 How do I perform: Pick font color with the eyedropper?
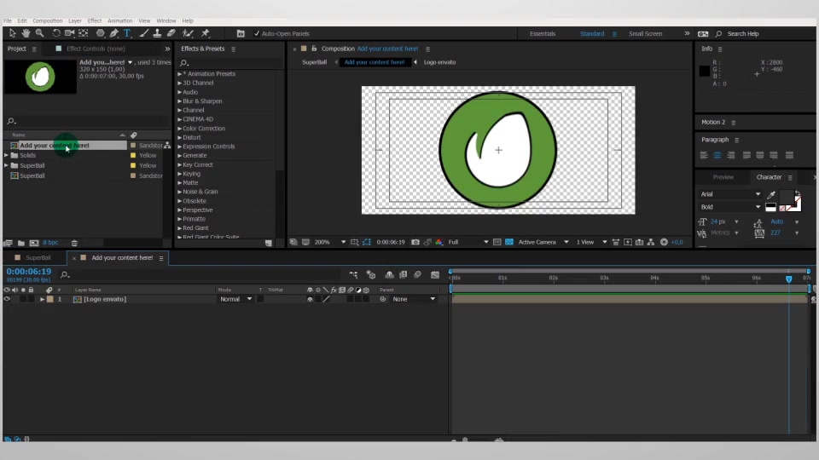(771, 194)
